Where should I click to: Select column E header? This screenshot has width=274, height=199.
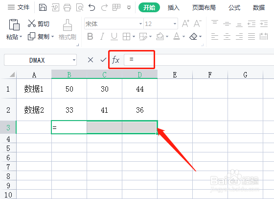tap(175, 75)
